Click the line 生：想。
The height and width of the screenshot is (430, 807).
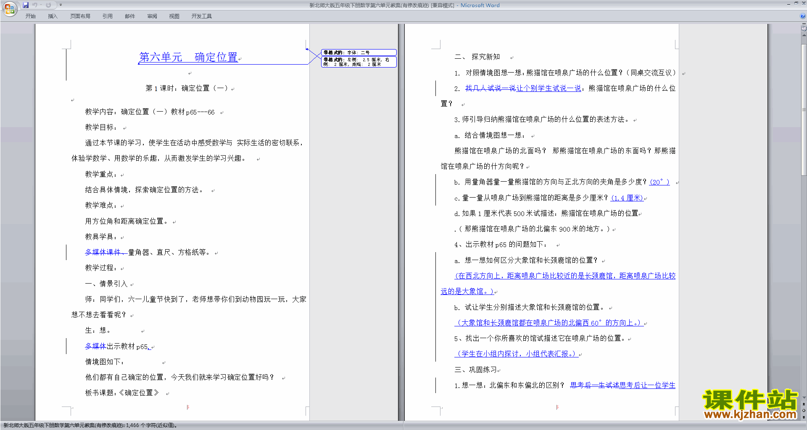tap(98, 331)
